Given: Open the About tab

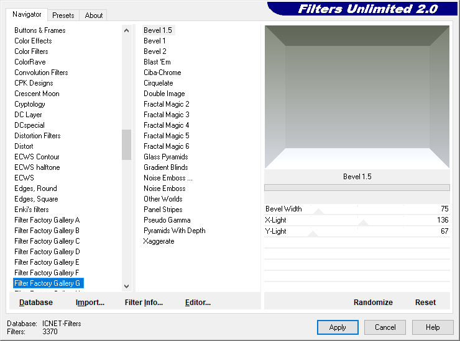Looking at the screenshot, I should pyautogui.click(x=94, y=15).
